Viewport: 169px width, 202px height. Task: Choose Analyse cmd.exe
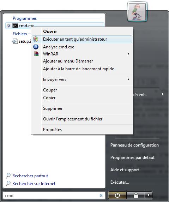tap(82, 47)
